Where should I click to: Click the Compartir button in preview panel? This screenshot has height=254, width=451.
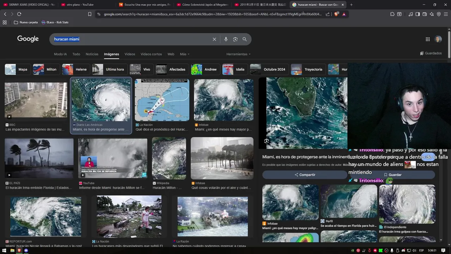click(305, 175)
